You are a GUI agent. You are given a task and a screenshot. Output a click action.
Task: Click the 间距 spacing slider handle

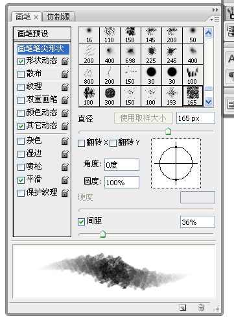pyautogui.click(x=102, y=234)
